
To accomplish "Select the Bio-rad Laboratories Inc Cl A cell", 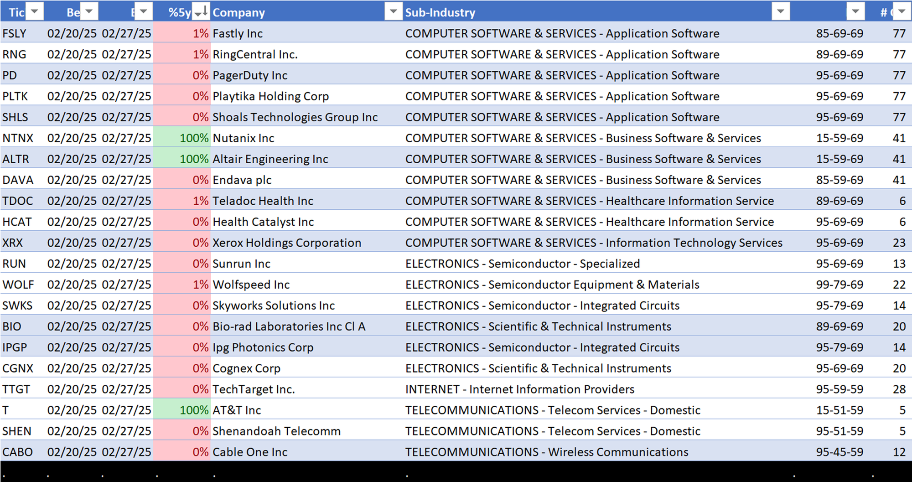I will pyautogui.click(x=307, y=327).
